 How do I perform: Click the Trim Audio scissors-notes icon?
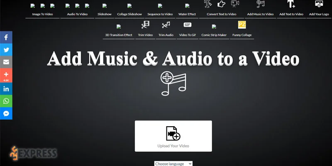click(x=166, y=25)
